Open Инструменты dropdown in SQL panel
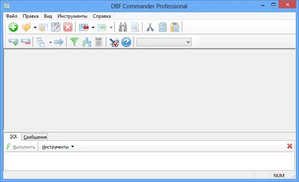Viewport: 299px width, 182px height. 58,147
